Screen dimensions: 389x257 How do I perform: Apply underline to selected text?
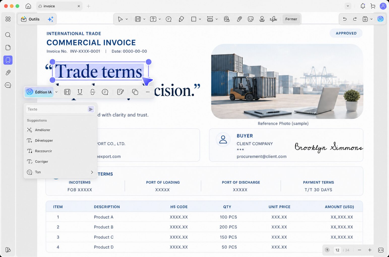(80, 92)
